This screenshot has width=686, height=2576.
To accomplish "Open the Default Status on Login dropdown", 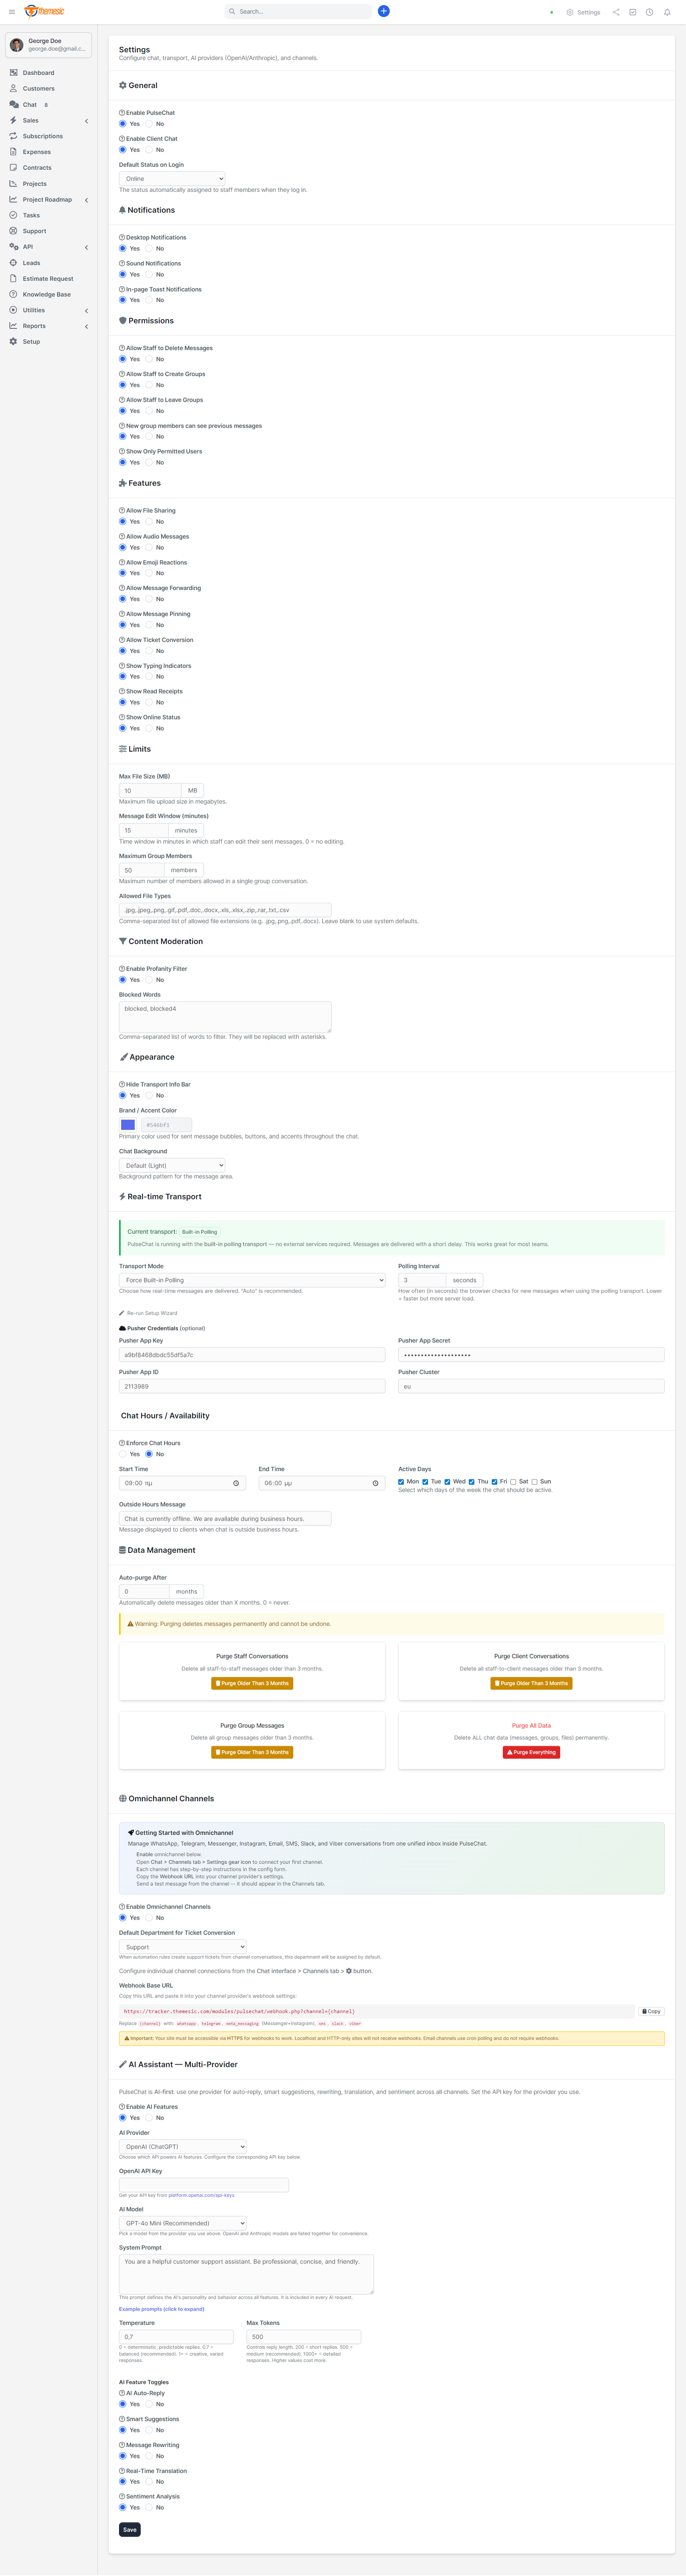I will [172, 178].
